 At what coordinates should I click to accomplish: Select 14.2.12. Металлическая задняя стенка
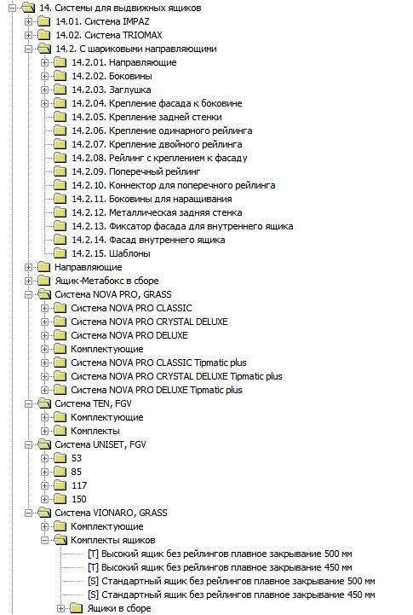[157, 212]
